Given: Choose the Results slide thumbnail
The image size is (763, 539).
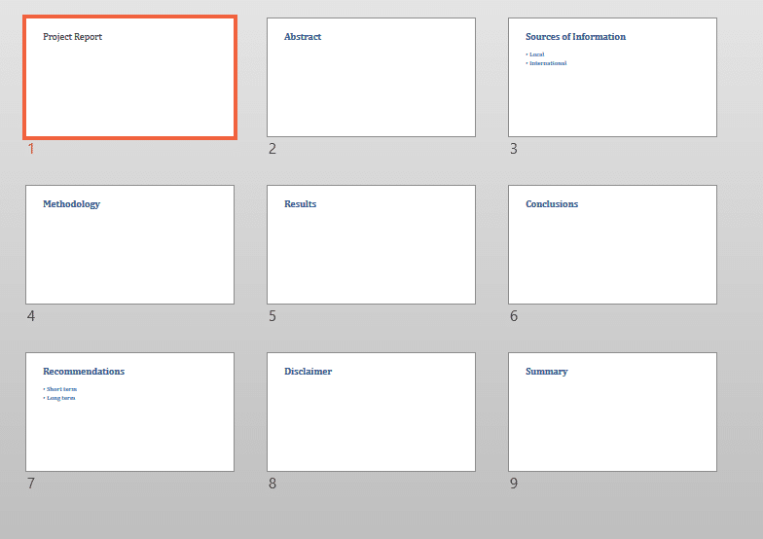Looking at the screenshot, I should pyautogui.click(x=371, y=245).
